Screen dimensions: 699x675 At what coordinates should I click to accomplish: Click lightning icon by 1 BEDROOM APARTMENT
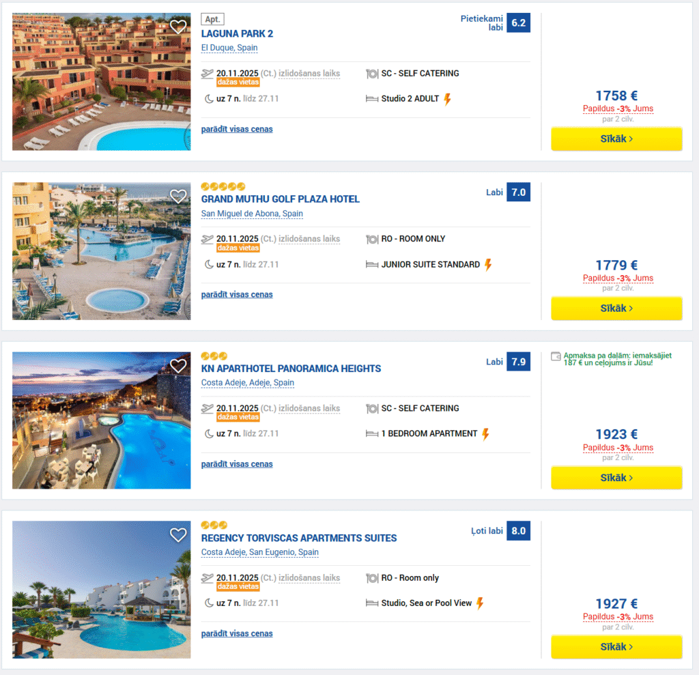[x=486, y=434]
